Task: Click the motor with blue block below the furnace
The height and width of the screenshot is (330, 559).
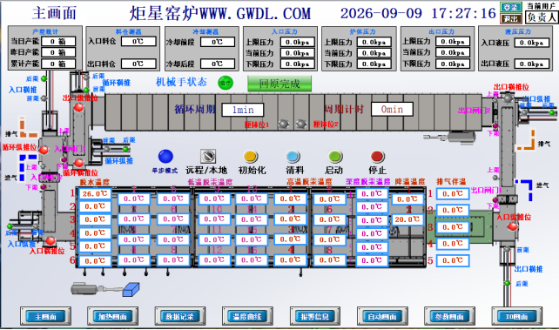Action: click(x=105, y=289)
